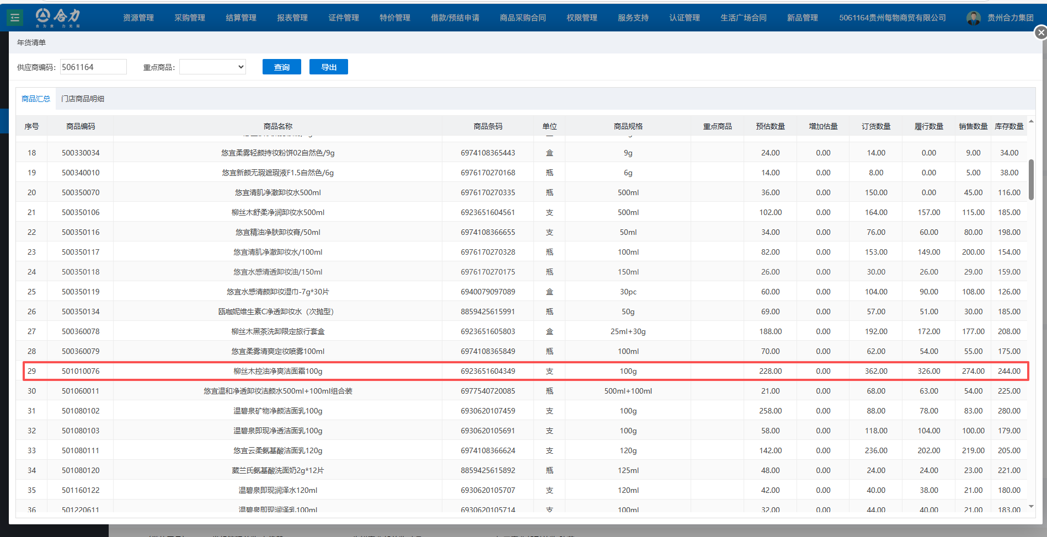Select row 29 柳丝木控油净爽洁面霜100g
1047x537 pixels.
(277, 371)
